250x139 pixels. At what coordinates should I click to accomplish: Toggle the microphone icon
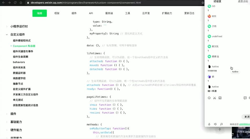click(209, 124)
